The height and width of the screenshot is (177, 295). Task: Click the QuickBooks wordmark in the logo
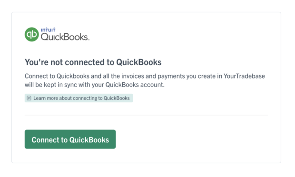pos(64,37)
